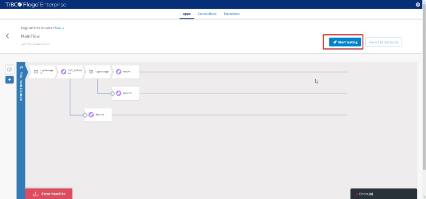Edit the MainFlow name
This screenshot has height=199, width=426.
pos(30,36)
